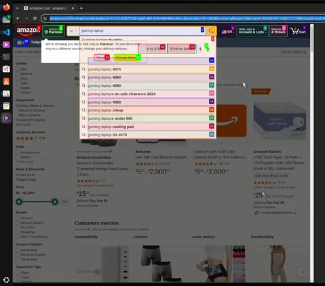The width and height of the screenshot is (325, 286).
Task: Reload the Amazon page
Action: click(35, 18)
